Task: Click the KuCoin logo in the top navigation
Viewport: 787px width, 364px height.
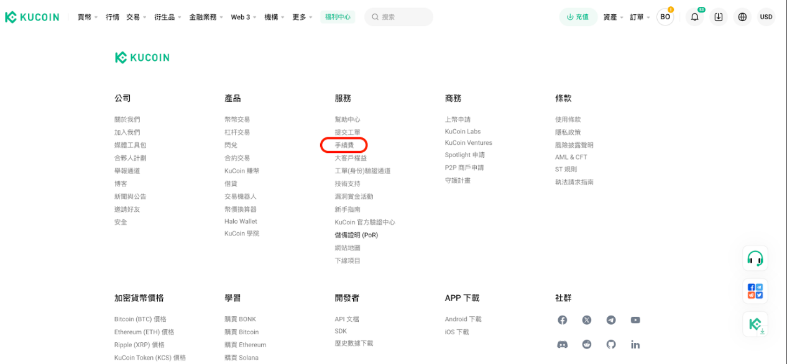Action: click(x=32, y=17)
